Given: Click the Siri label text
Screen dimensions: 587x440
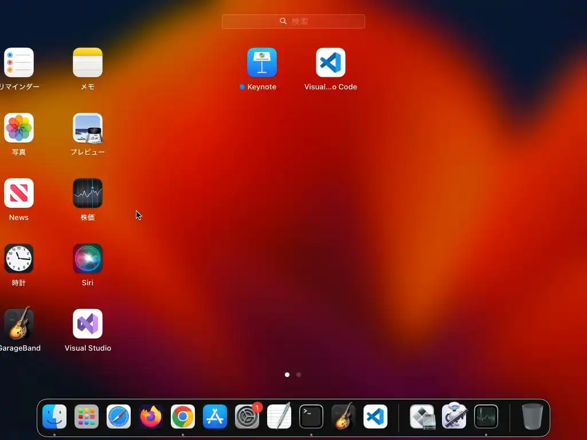Looking at the screenshot, I should point(88,283).
